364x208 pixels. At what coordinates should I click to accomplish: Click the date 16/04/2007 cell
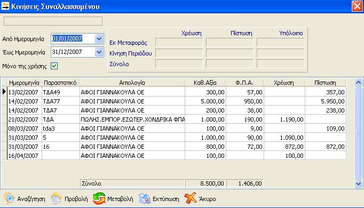25,156
